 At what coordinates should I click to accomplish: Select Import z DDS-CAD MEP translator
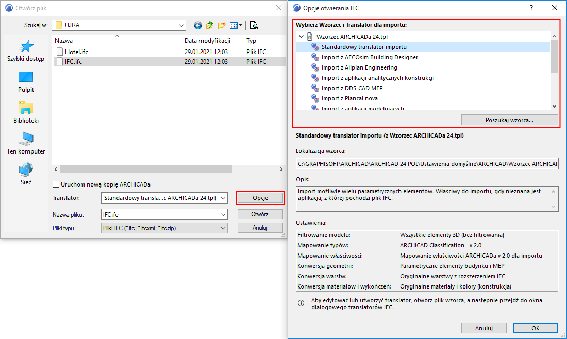coord(352,88)
